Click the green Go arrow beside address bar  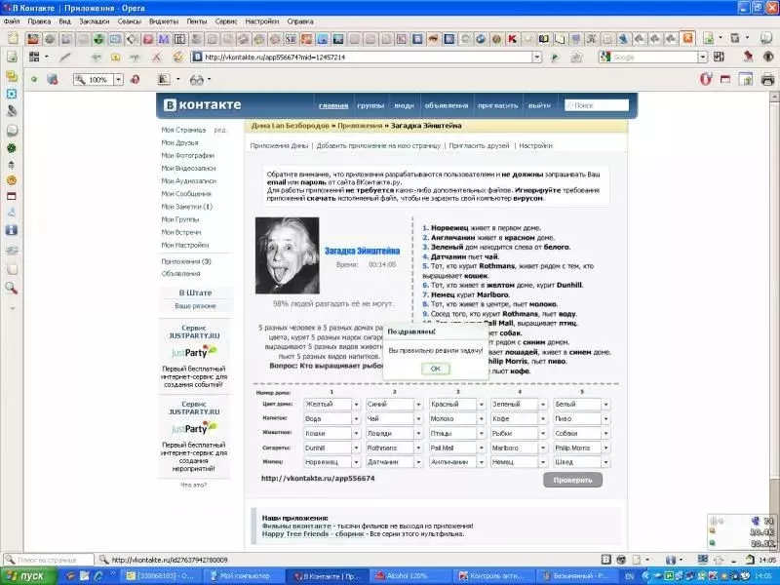(x=555, y=58)
